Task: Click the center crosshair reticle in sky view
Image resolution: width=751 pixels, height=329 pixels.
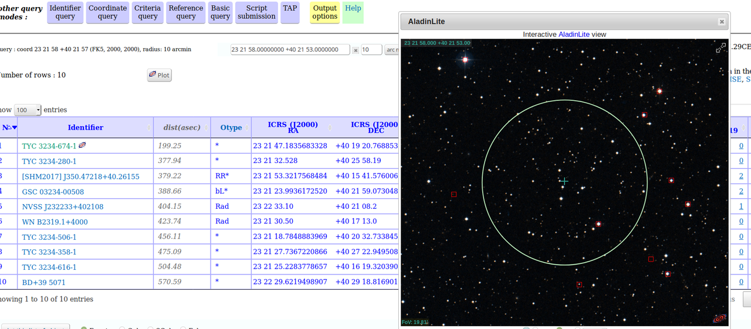Action: pyautogui.click(x=564, y=181)
